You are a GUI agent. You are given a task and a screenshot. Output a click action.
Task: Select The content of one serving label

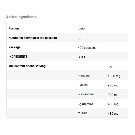[x=27, y=66]
